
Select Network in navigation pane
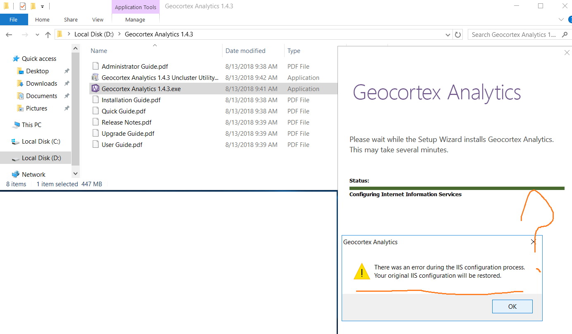[34, 175]
